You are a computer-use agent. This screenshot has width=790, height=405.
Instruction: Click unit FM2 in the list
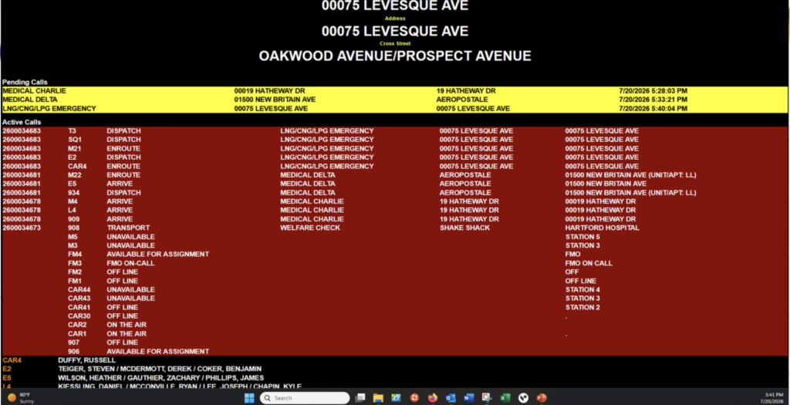[75, 272]
